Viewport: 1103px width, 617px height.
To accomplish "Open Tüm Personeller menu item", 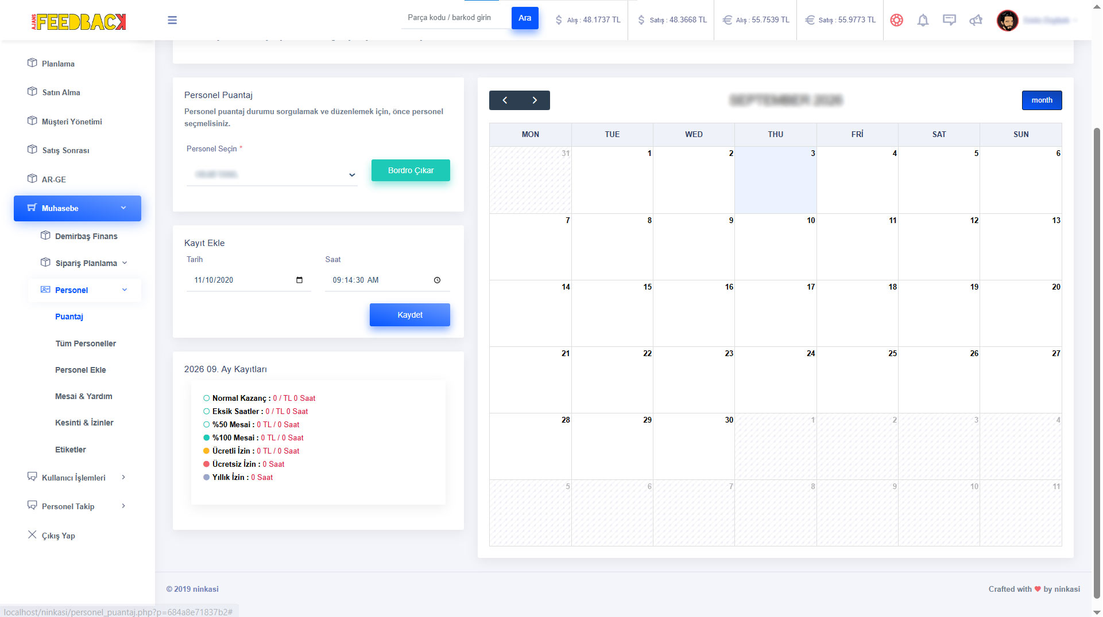I will click(x=86, y=343).
